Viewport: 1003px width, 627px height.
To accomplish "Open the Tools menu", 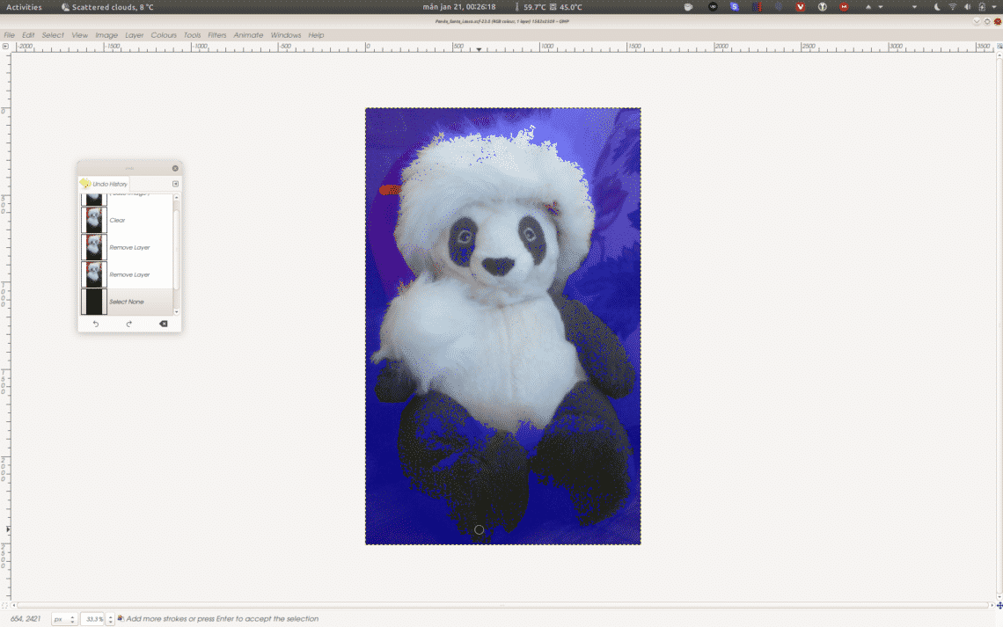I will click(x=193, y=35).
